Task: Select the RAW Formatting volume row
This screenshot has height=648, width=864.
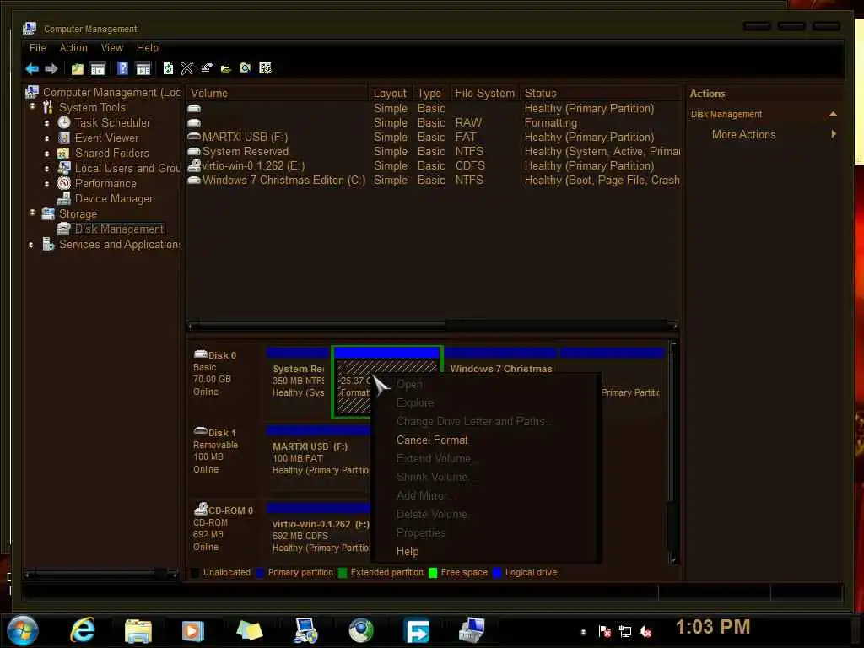Action: coord(433,123)
